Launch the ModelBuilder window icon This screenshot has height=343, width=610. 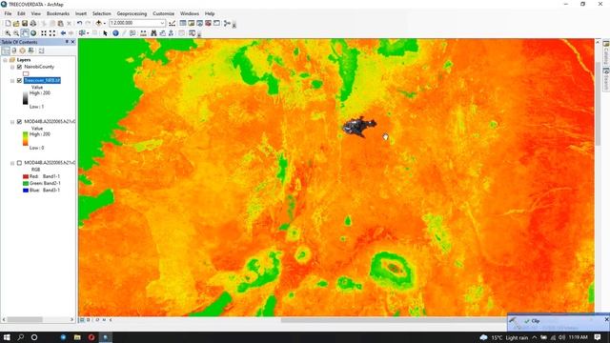pos(227,23)
